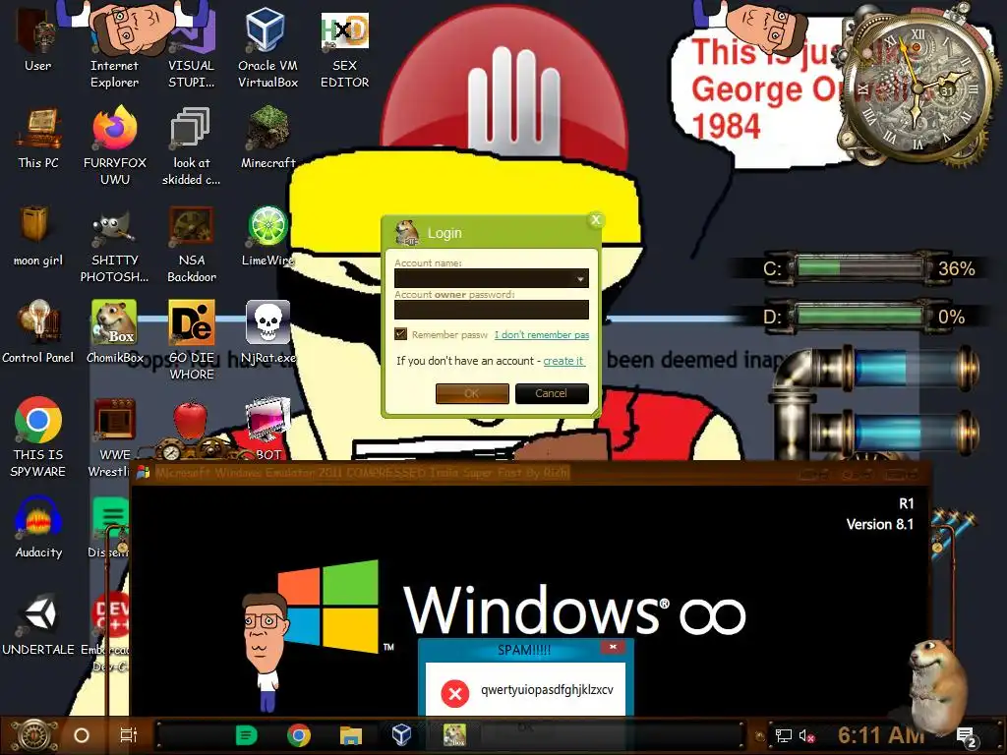Switch to Chrome from the taskbar
The image size is (1007, 755).
pyautogui.click(x=299, y=735)
